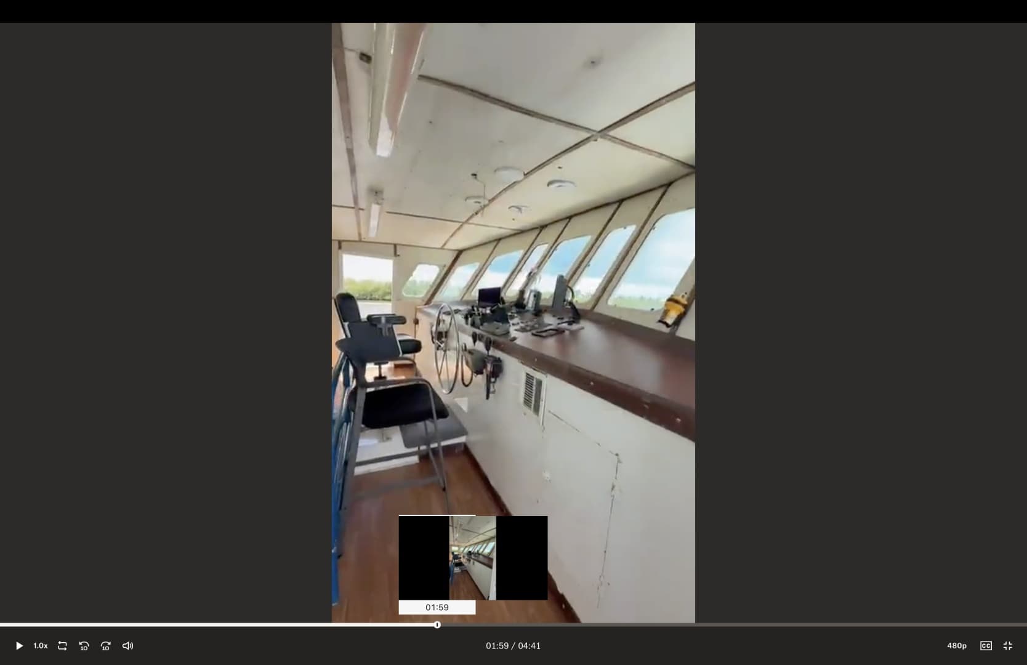The width and height of the screenshot is (1027, 665).
Task: Toggle the loop playback icon
Action: 62,646
